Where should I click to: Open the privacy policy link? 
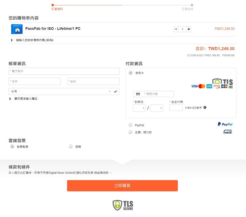pyautogui.click(x=85, y=173)
